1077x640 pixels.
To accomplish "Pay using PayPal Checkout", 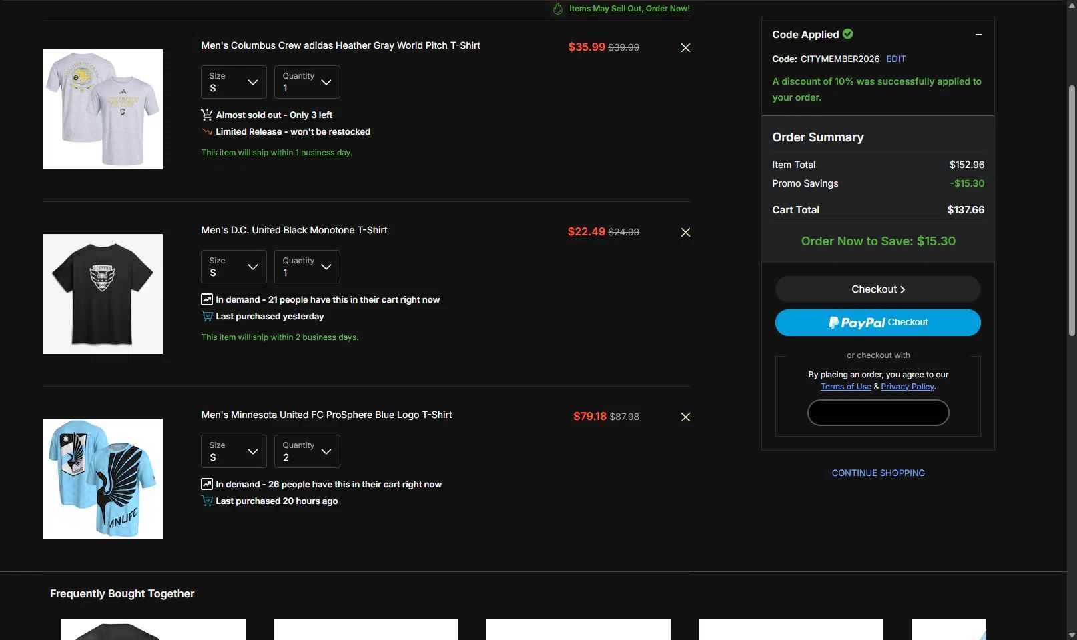I will [878, 323].
